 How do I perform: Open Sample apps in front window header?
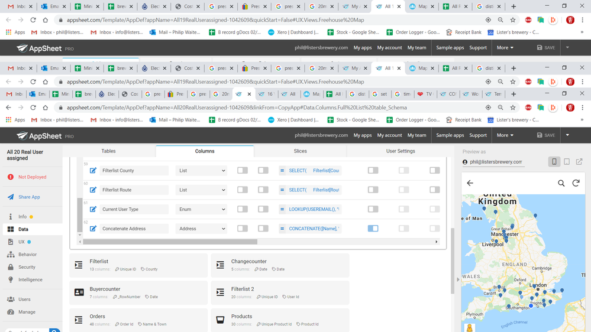pyautogui.click(x=450, y=135)
